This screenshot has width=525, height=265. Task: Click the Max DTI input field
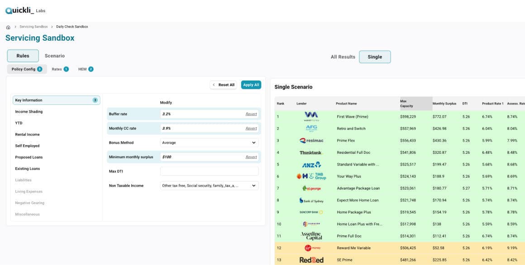208,171
